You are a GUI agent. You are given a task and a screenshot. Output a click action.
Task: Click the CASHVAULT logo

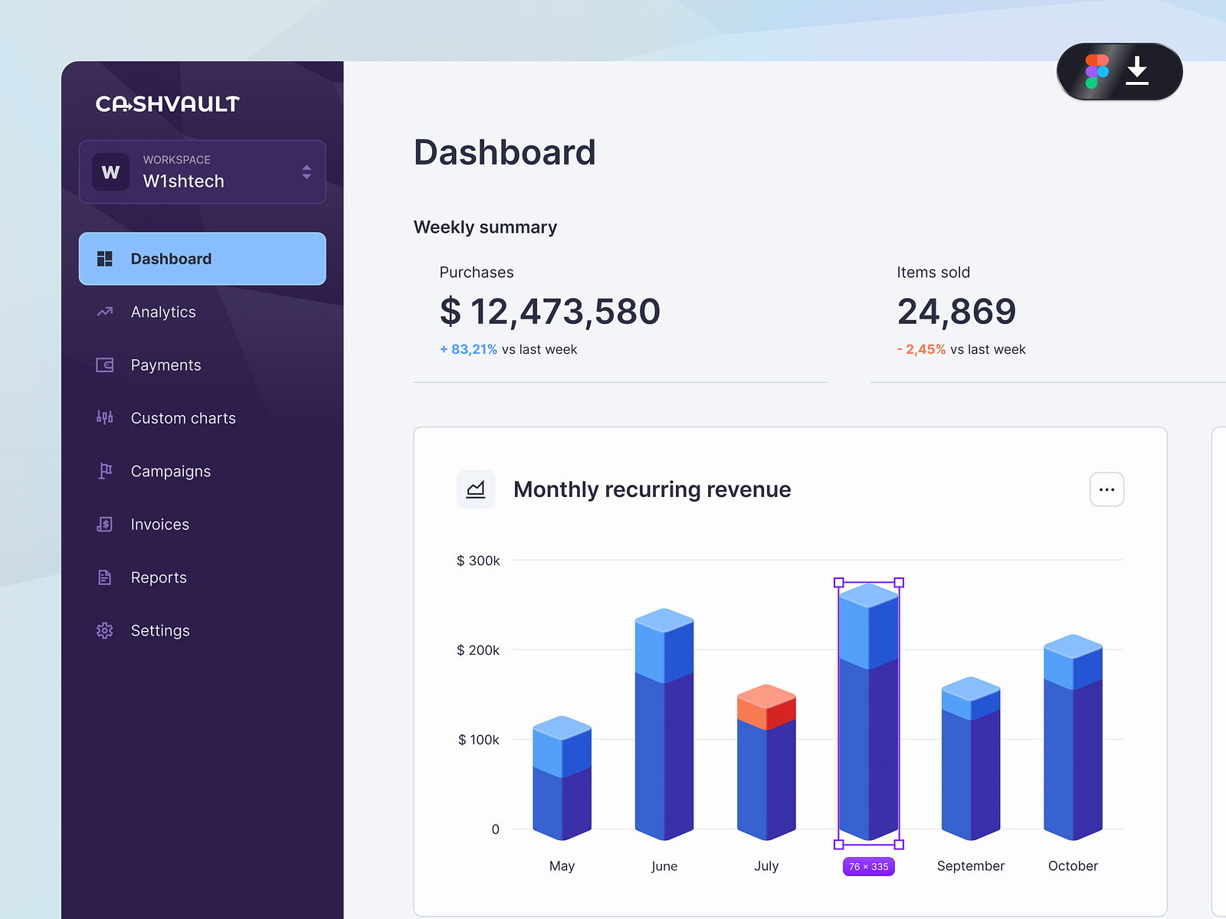pyautogui.click(x=167, y=103)
